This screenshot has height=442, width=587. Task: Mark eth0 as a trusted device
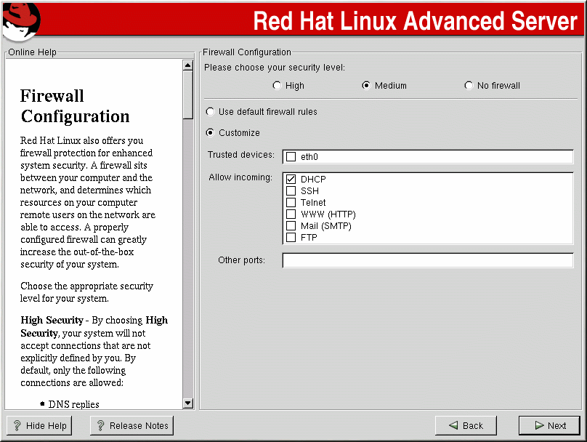[291, 156]
